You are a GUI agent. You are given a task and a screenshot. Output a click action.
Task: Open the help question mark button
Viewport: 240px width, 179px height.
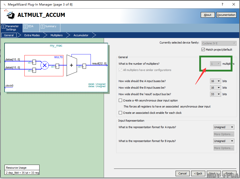[222, 4]
